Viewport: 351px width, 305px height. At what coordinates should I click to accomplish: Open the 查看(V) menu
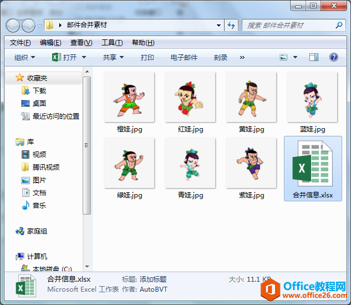pyautogui.click(x=82, y=43)
